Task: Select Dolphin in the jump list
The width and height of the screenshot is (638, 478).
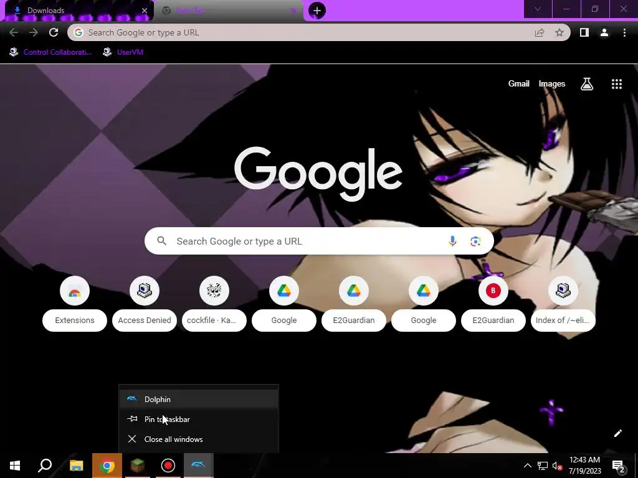Action: pos(199,399)
